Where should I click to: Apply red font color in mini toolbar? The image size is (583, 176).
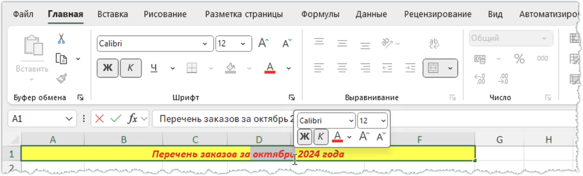(338, 136)
